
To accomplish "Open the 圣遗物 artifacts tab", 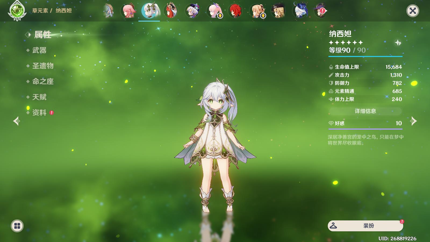I will [x=43, y=66].
